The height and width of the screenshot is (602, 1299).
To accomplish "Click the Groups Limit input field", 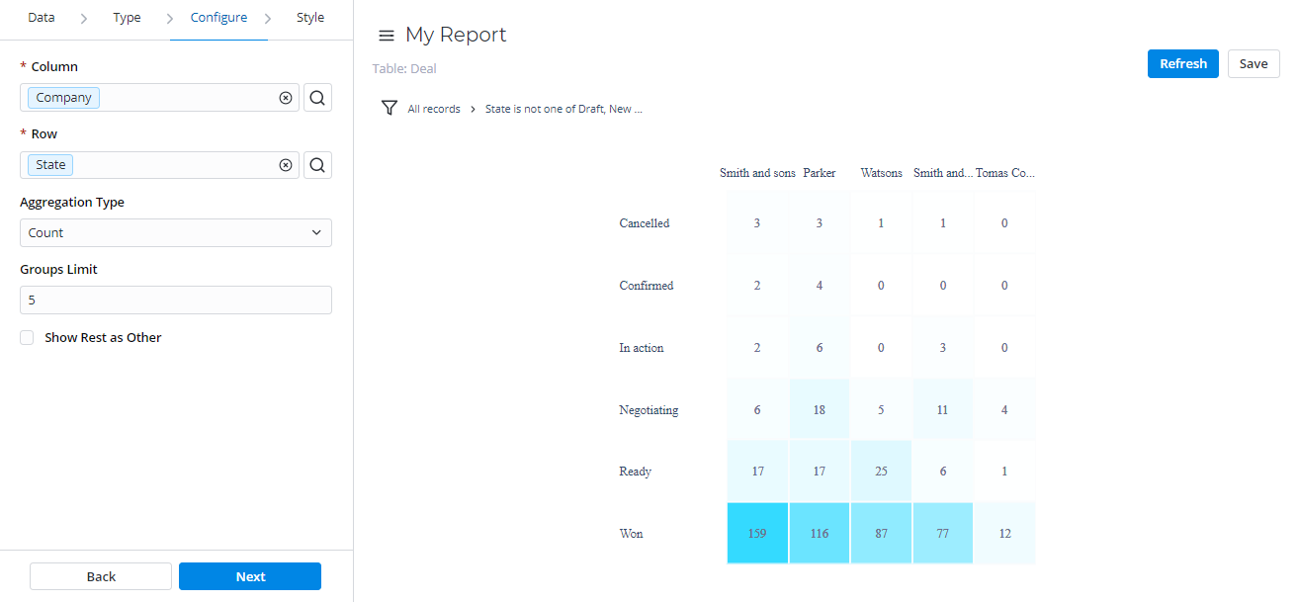I will coord(175,300).
